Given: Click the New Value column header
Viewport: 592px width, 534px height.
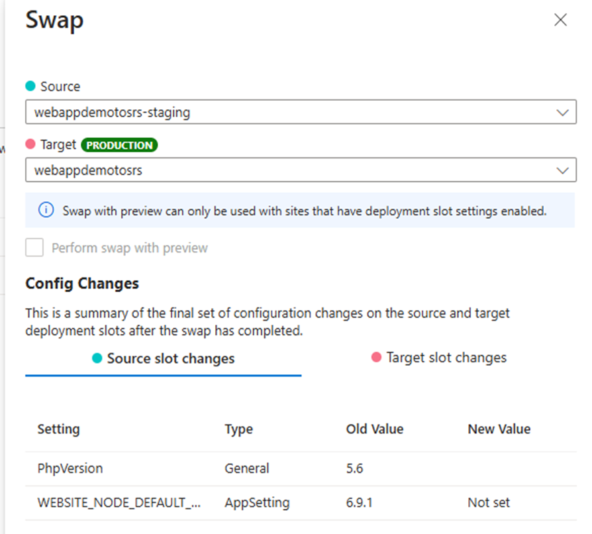Looking at the screenshot, I should [x=499, y=429].
